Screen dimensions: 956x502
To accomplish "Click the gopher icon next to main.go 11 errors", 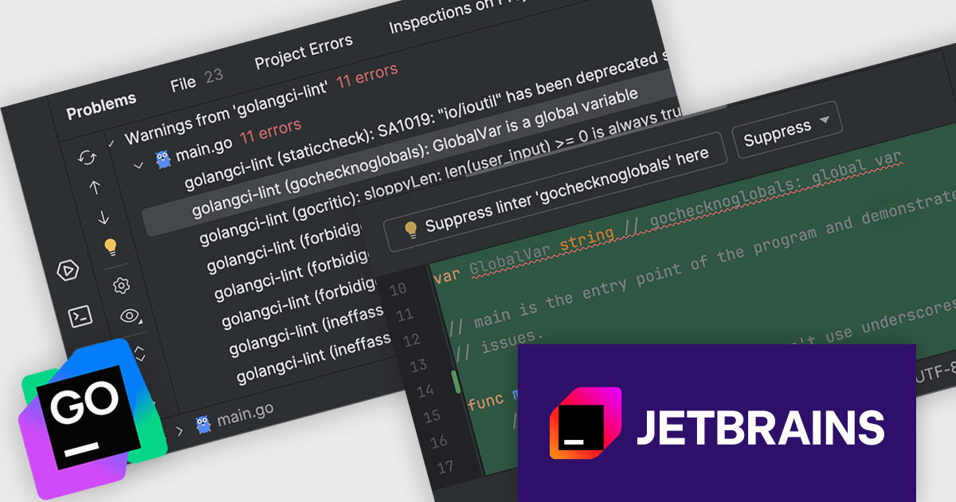I will tap(163, 159).
